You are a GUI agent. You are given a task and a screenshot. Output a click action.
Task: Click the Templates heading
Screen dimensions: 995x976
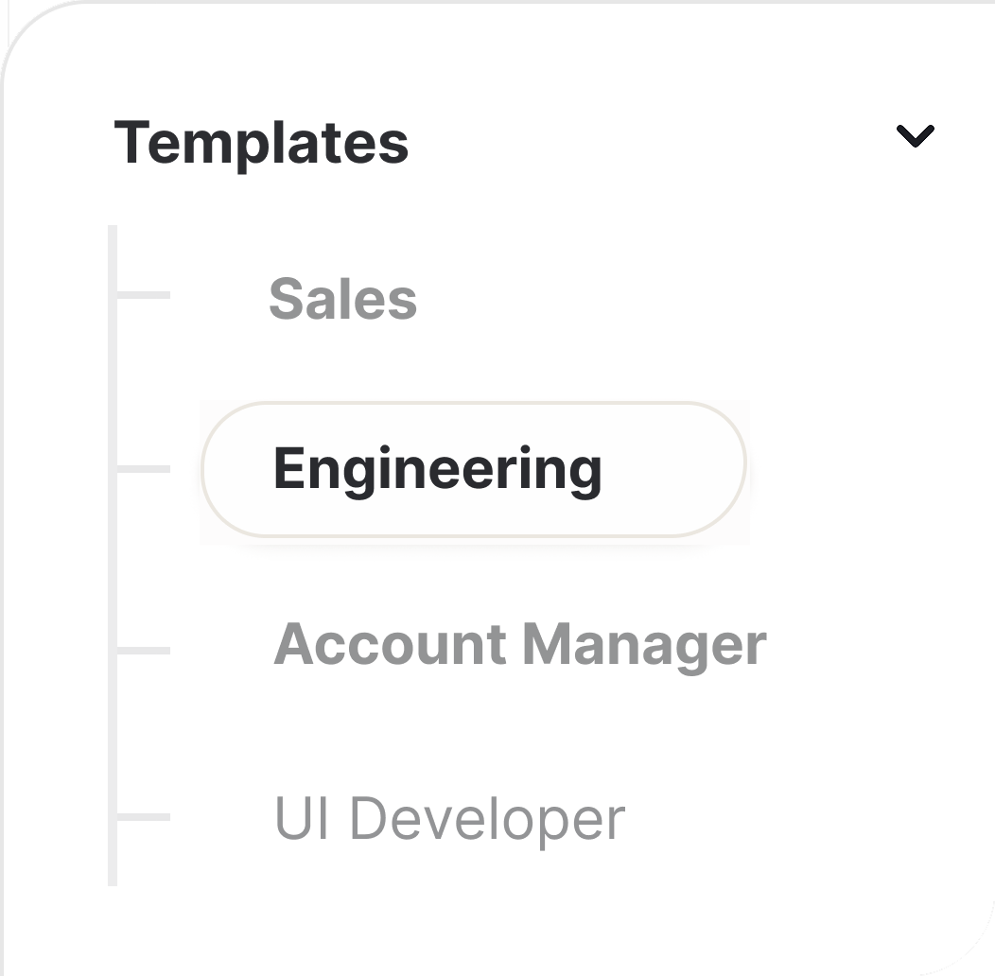(265, 142)
